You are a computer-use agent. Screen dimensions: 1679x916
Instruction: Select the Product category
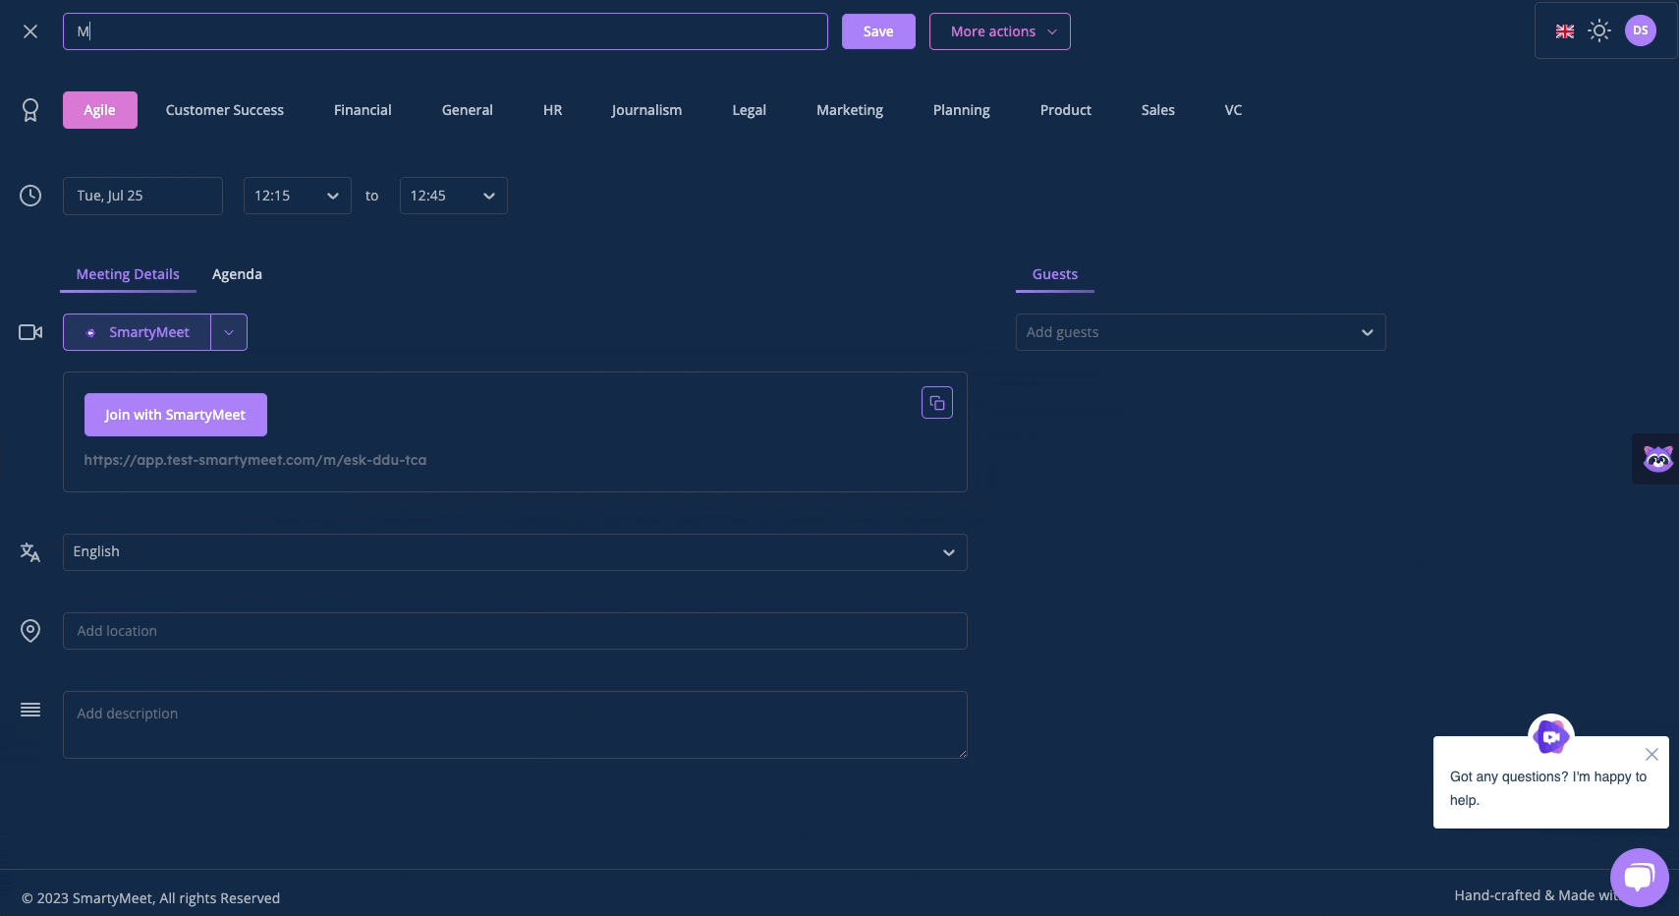pos(1066,110)
